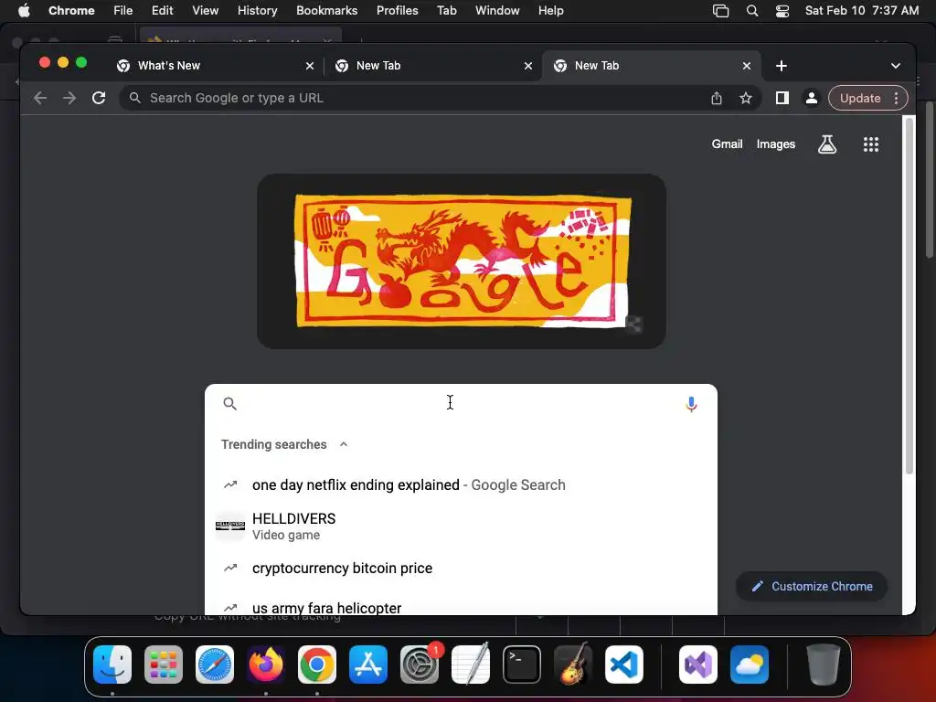Open the Help menu

coord(550,11)
